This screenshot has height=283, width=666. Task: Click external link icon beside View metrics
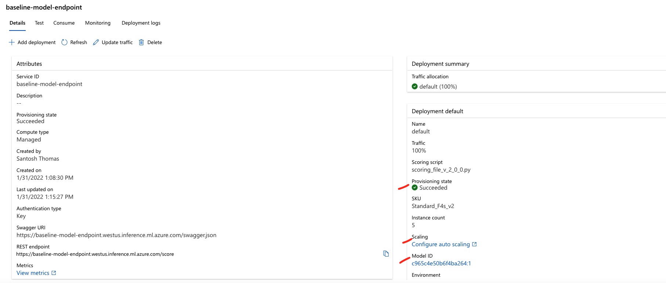[x=54, y=273]
